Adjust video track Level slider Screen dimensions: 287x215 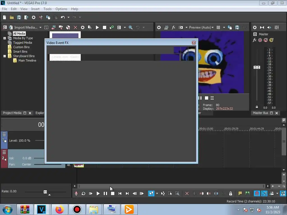click(40, 141)
